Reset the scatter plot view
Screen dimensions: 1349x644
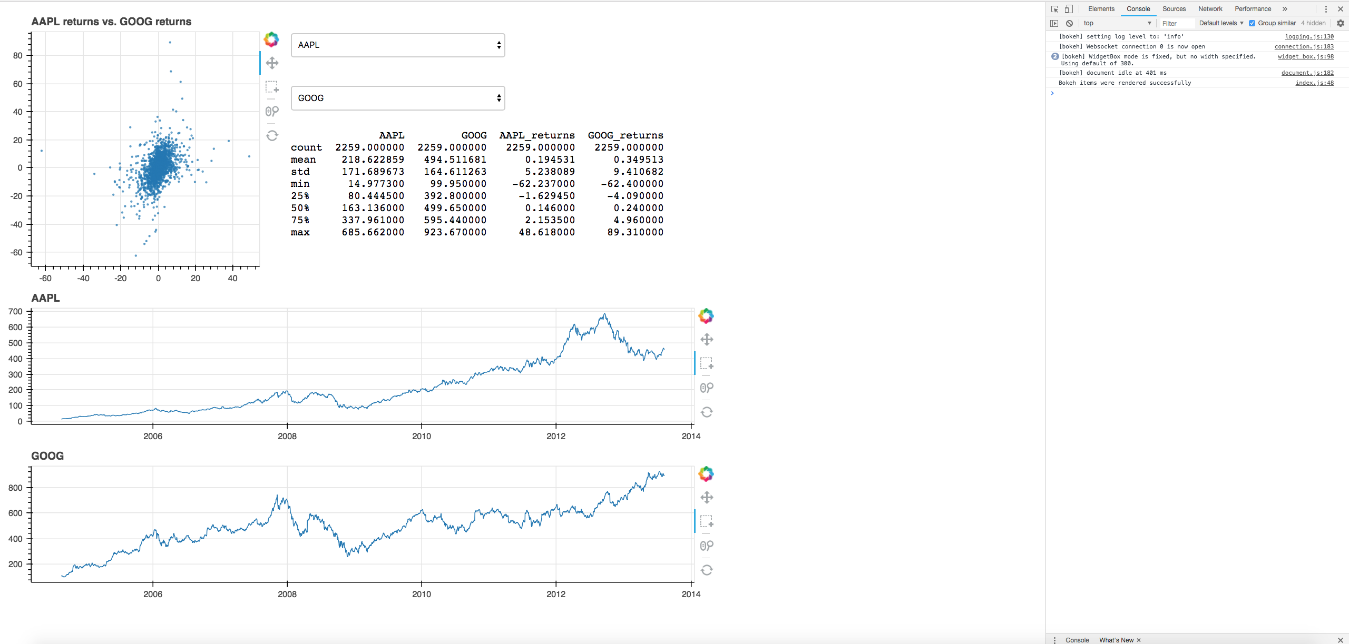(272, 135)
